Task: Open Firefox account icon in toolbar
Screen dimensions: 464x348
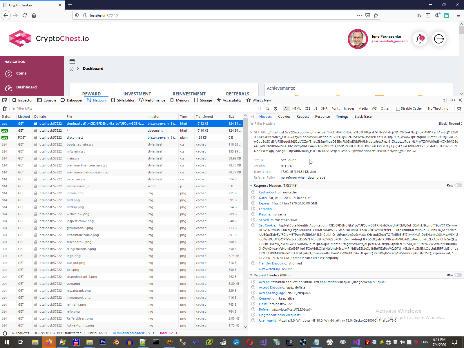Action: point(437,15)
